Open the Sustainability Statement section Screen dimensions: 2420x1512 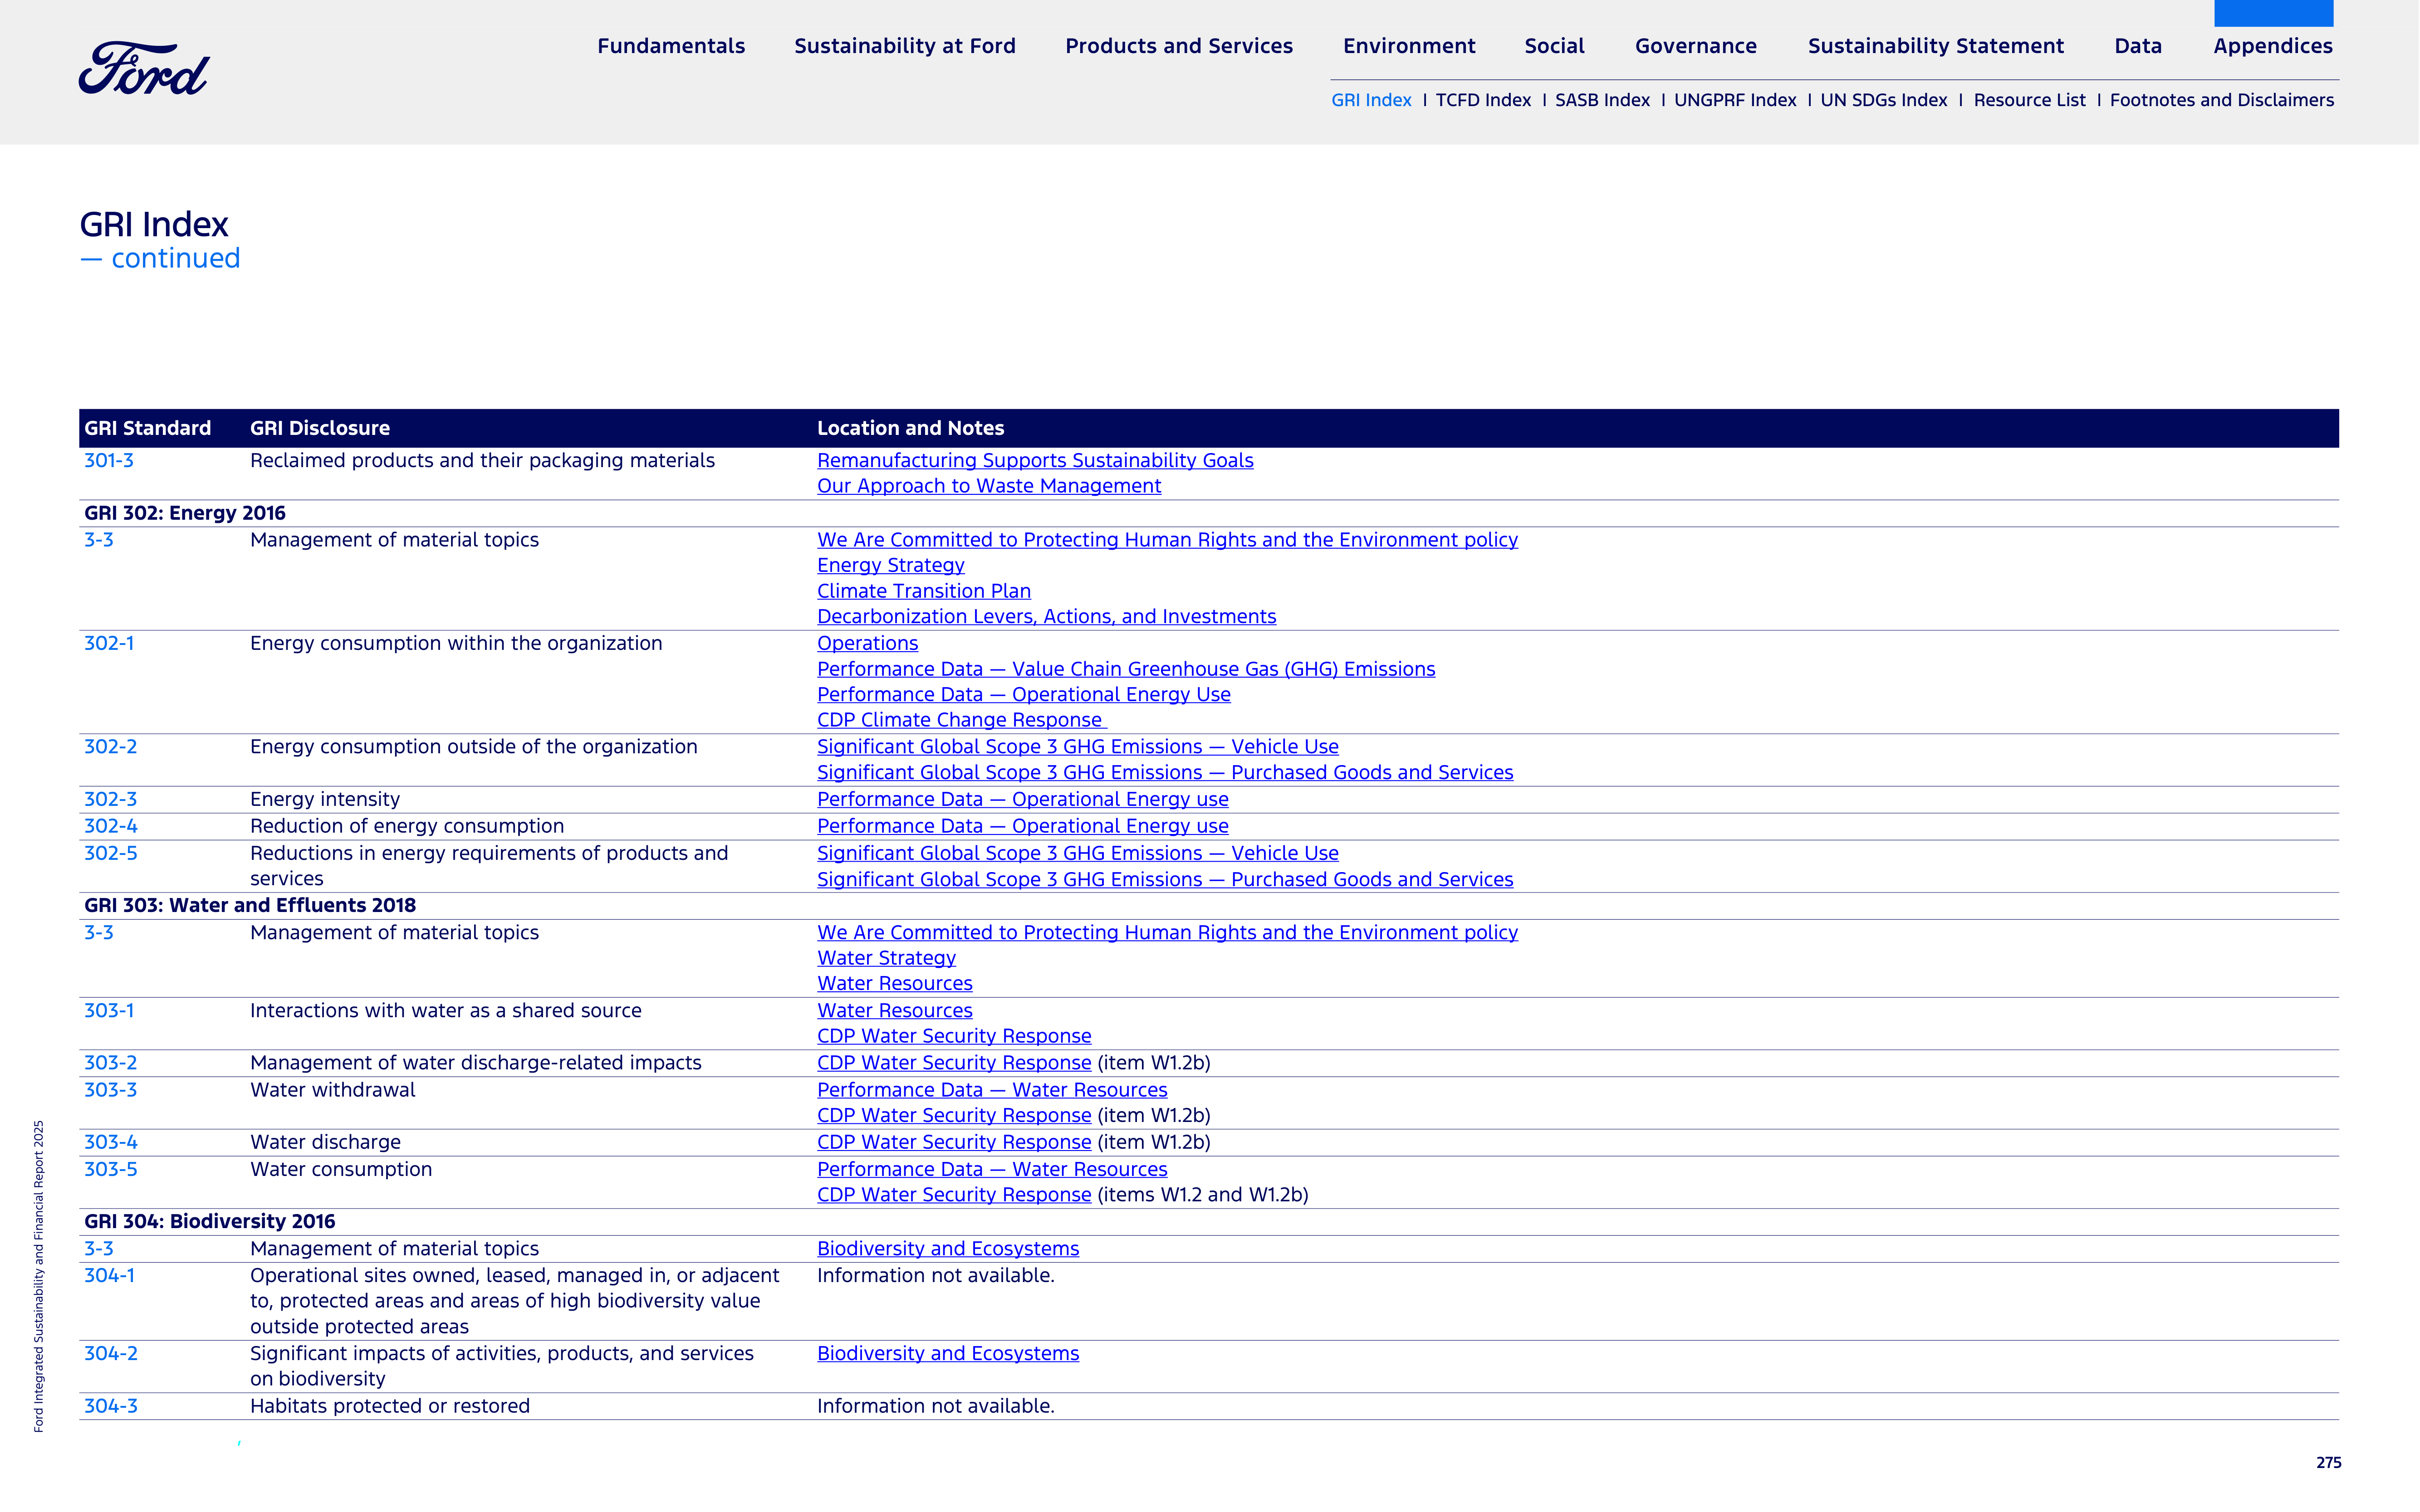coord(1936,46)
